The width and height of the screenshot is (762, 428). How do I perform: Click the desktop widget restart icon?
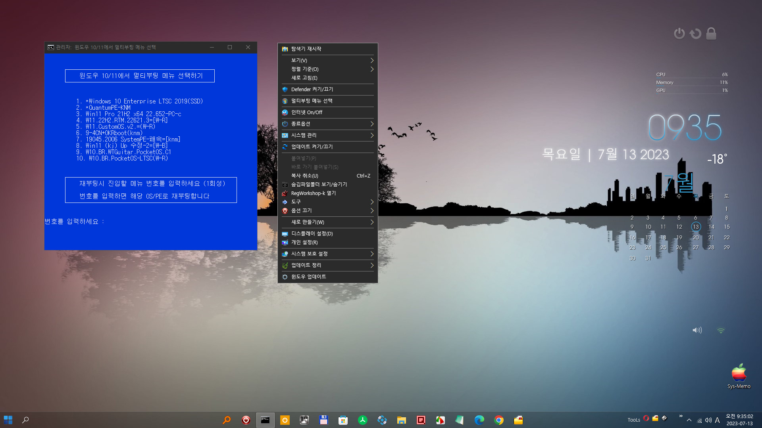coord(695,34)
